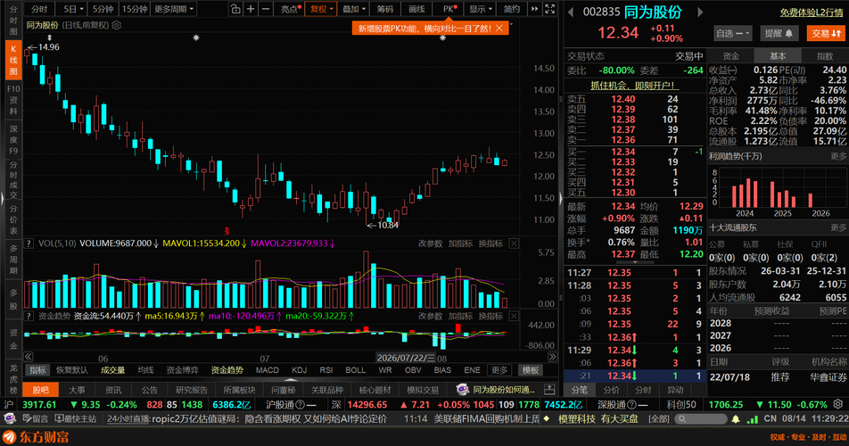The image size is (849, 446).
Task: Click 最快主站 server icon
Action: pos(76,418)
